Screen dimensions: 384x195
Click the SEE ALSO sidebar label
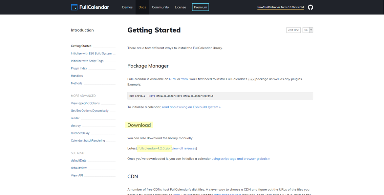click(78, 153)
